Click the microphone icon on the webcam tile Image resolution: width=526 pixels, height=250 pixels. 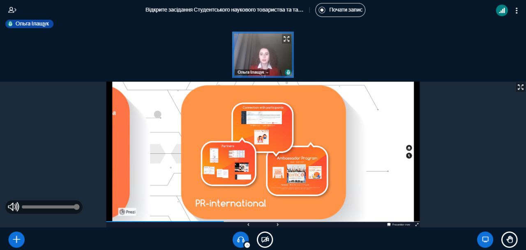288,72
